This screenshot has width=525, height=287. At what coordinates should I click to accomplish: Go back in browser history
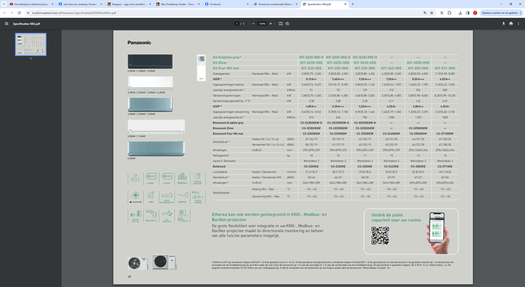(x=5, y=13)
